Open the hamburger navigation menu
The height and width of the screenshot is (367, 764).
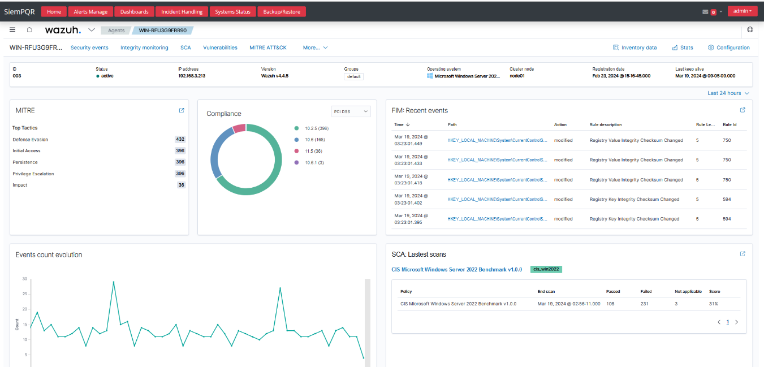click(12, 30)
